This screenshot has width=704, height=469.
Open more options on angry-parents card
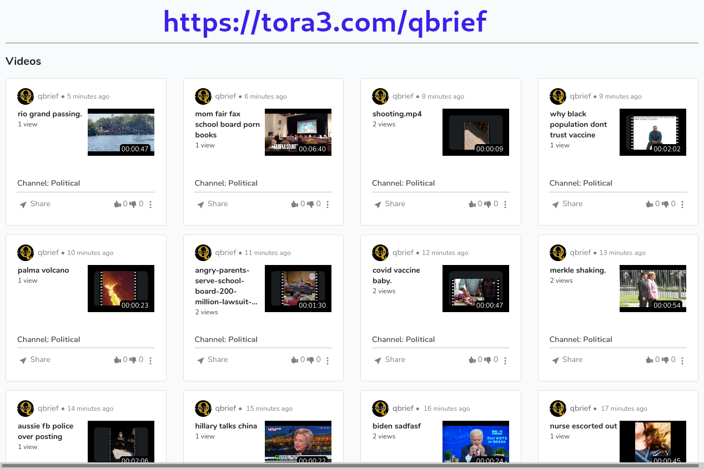pos(328,360)
